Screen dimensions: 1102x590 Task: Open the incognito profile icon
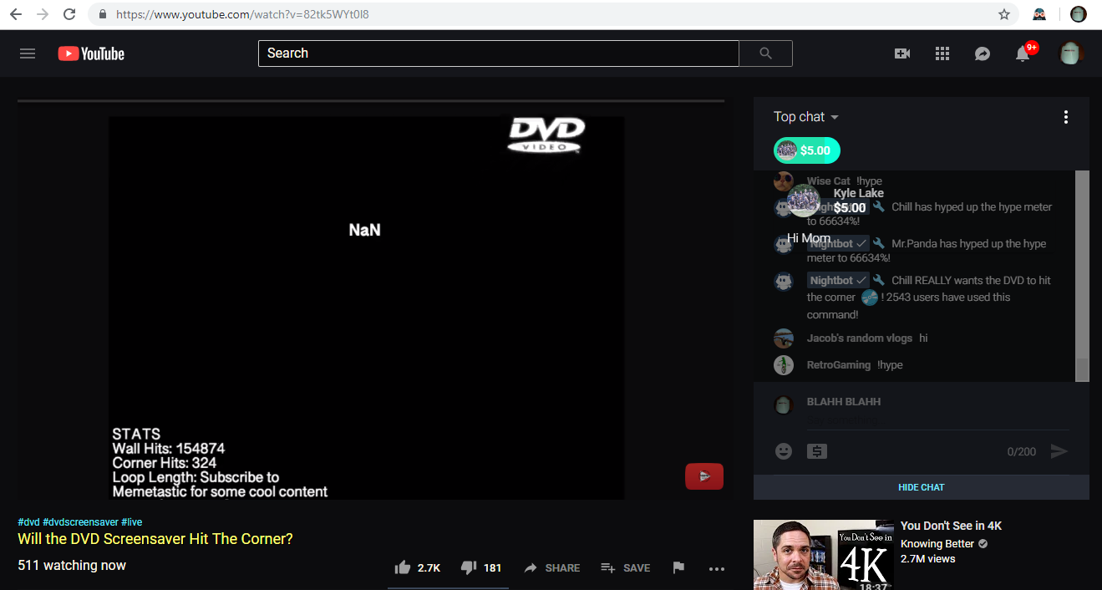(1040, 14)
